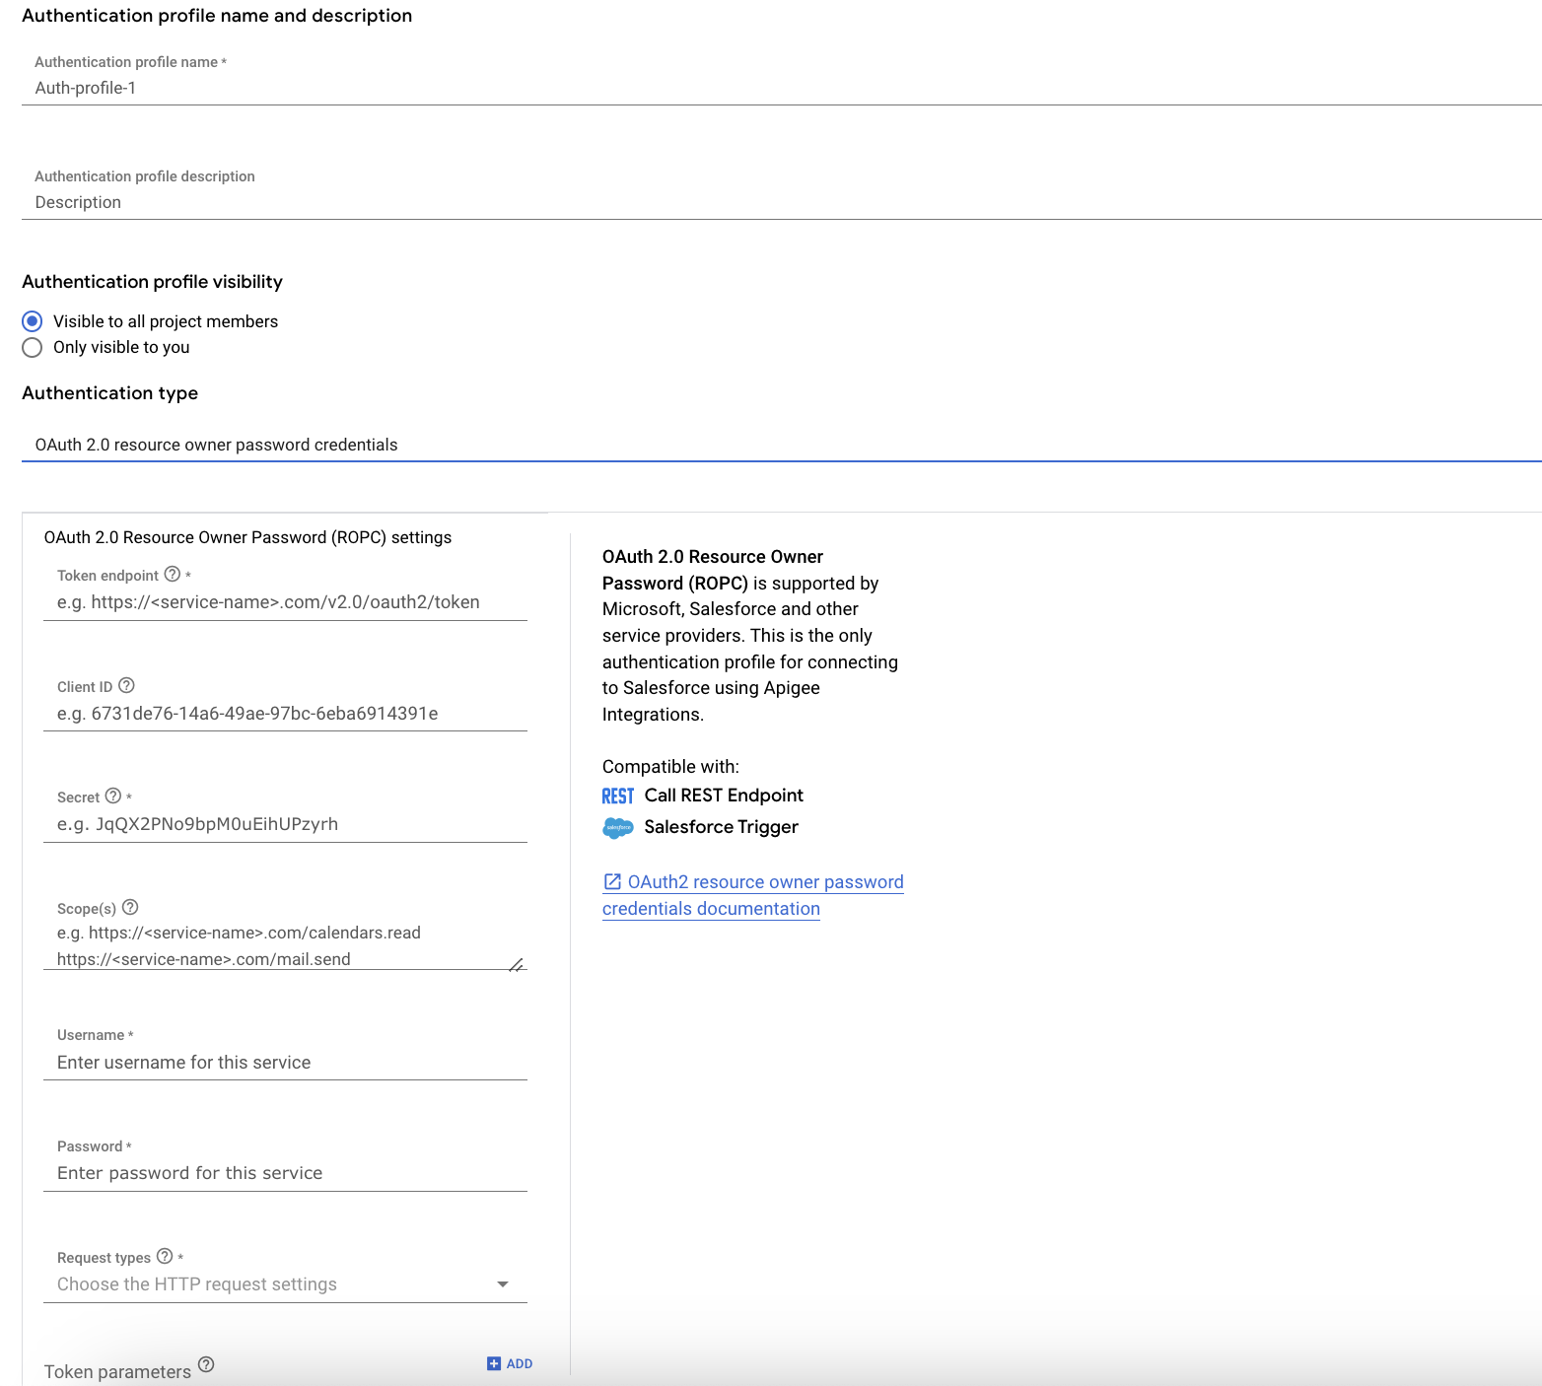The image size is (1542, 1386).
Task: Open help for Request types field
Action: tap(164, 1256)
